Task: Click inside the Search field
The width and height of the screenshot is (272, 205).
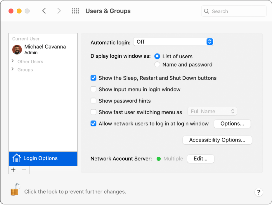Action: [234, 11]
